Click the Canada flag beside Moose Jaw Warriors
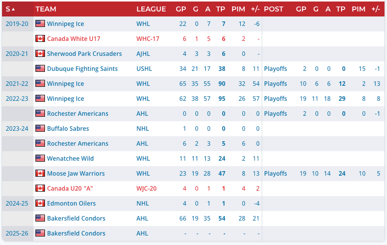 coord(40,174)
